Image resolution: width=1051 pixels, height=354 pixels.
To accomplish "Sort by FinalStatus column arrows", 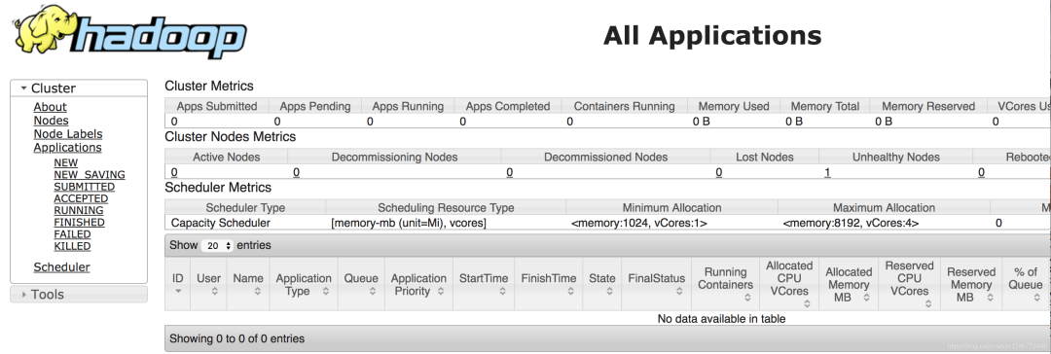I will [679, 292].
